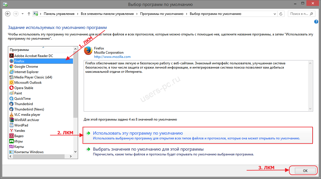Open help via the blue question mark
Screen dimensions: 321x179
(x=316, y=21)
